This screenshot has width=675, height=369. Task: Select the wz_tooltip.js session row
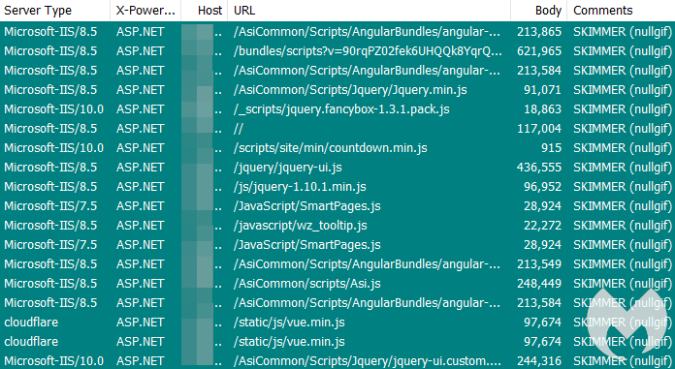[x=337, y=225]
